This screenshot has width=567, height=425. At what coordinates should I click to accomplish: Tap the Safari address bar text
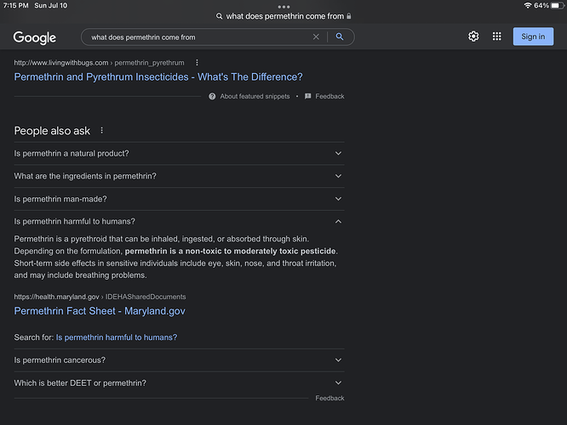click(285, 16)
